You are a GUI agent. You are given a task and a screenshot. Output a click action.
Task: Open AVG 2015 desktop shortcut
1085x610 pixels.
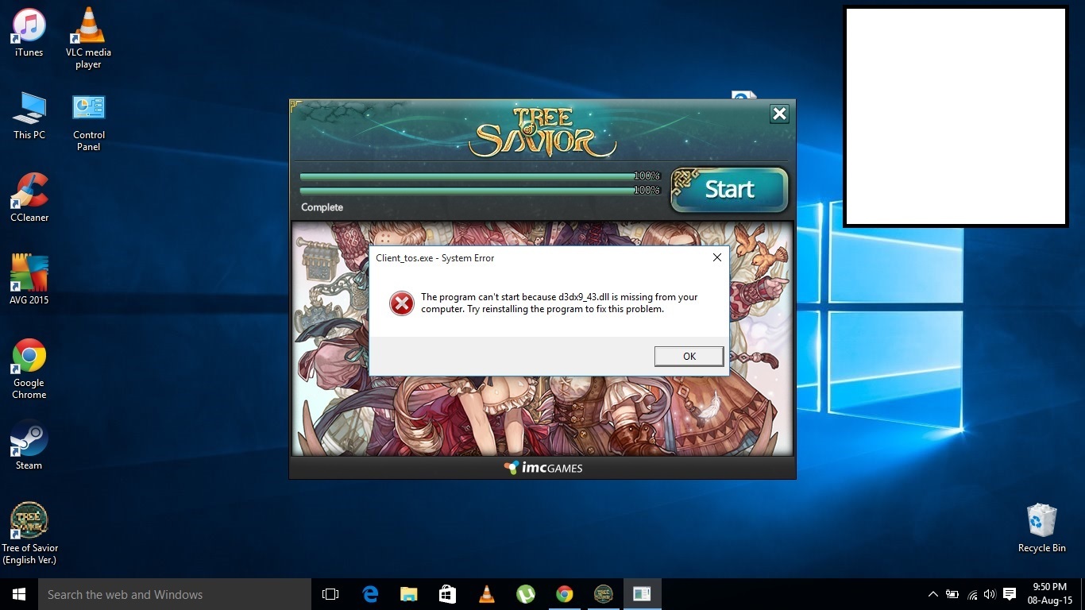29,278
